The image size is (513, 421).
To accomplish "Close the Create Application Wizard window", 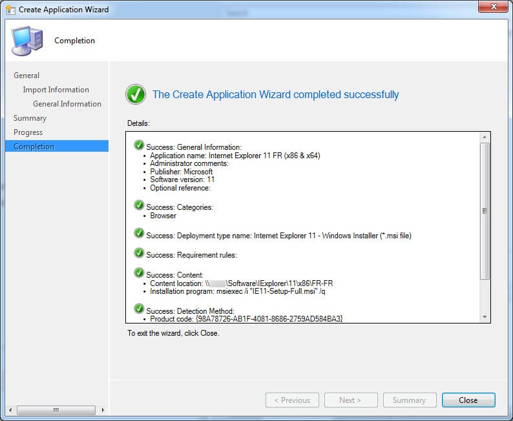I will tap(494, 6).
